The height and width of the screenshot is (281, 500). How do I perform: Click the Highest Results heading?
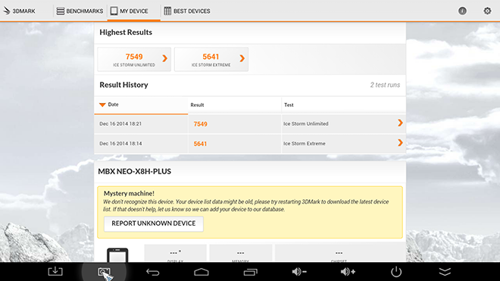pyautogui.click(x=126, y=33)
